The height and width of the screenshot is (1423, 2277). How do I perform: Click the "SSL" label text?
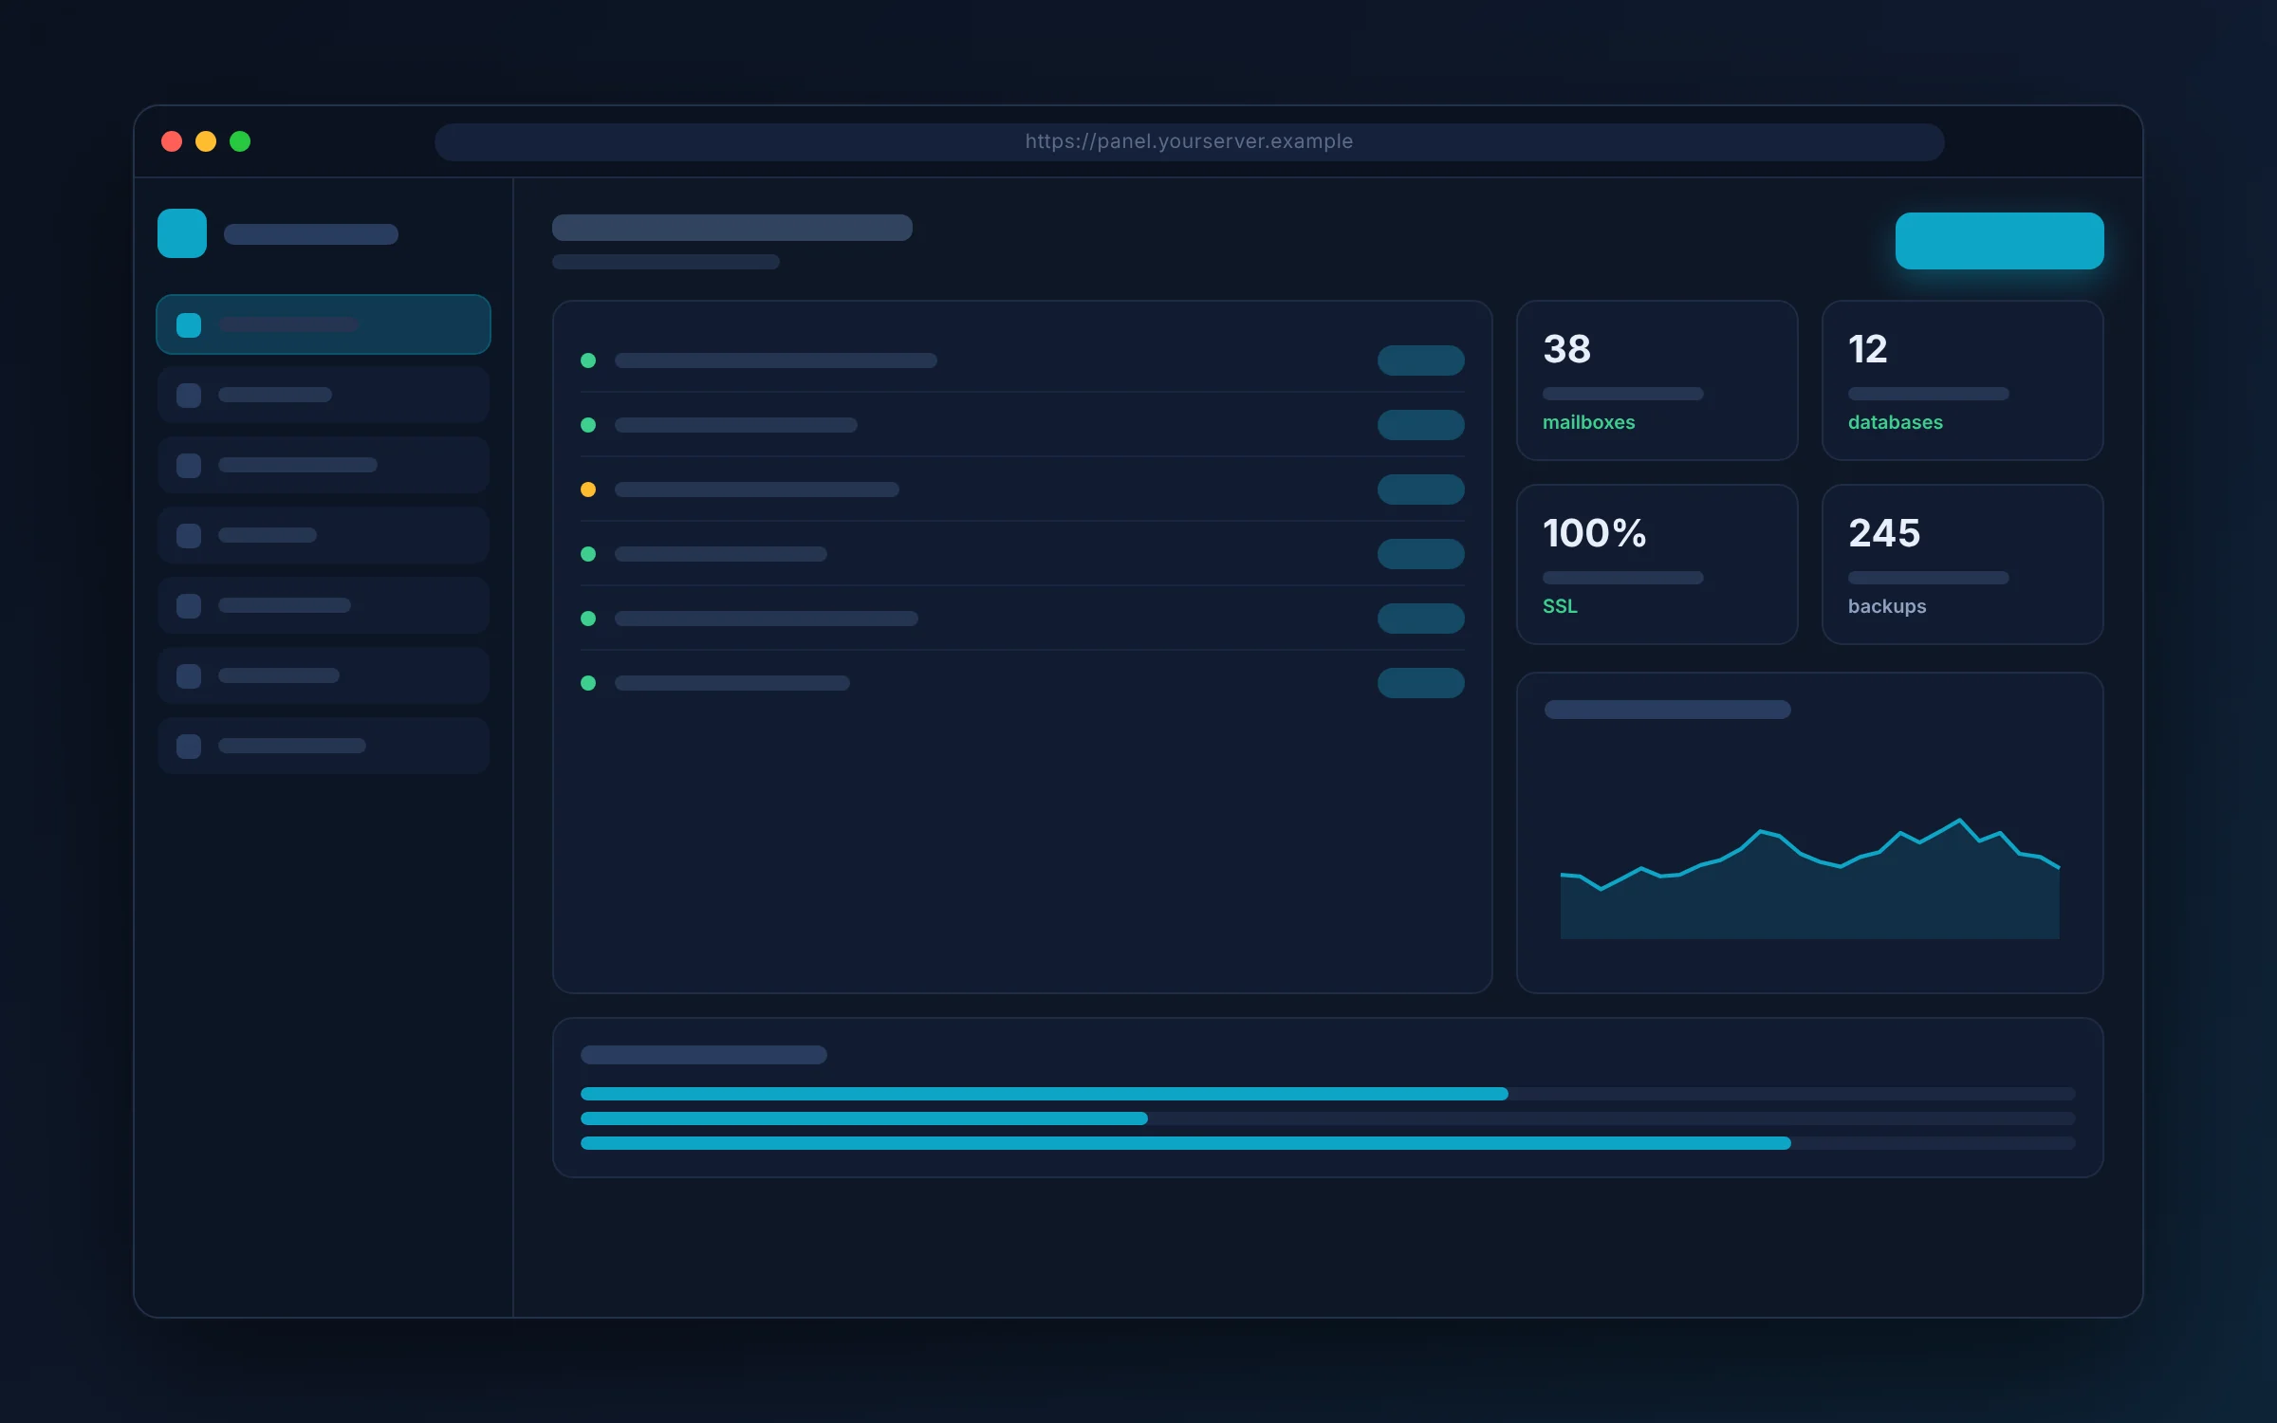click(x=1560, y=606)
